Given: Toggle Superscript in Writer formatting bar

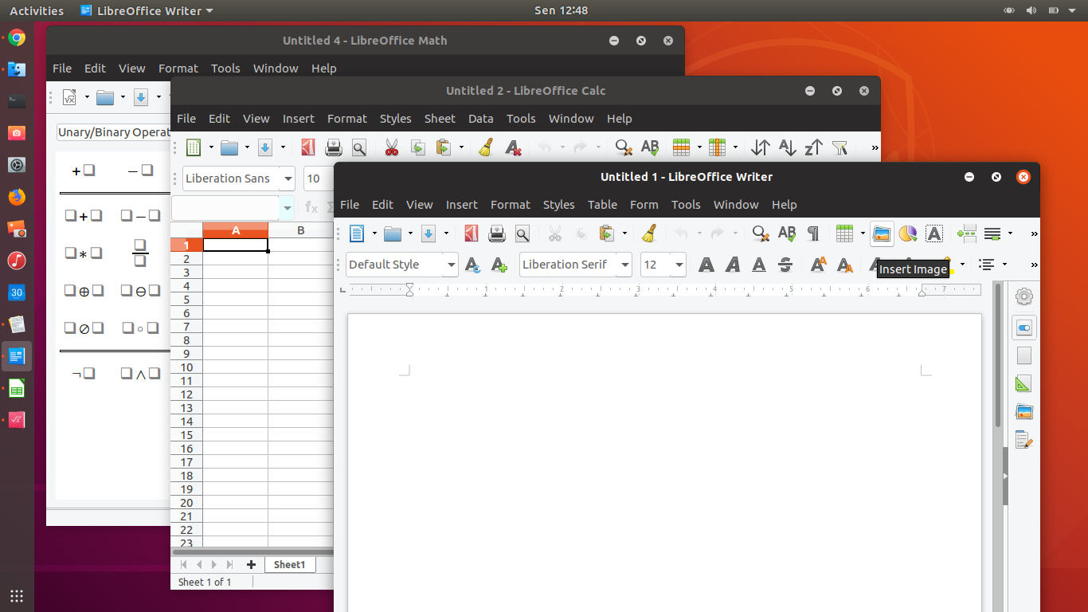Looking at the screenshot, I should tap(818, 265).
